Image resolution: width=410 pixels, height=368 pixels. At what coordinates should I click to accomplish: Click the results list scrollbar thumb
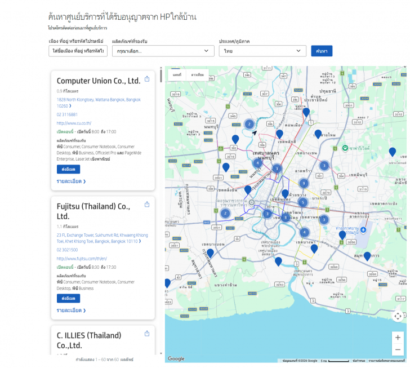[x=161, y=76]
